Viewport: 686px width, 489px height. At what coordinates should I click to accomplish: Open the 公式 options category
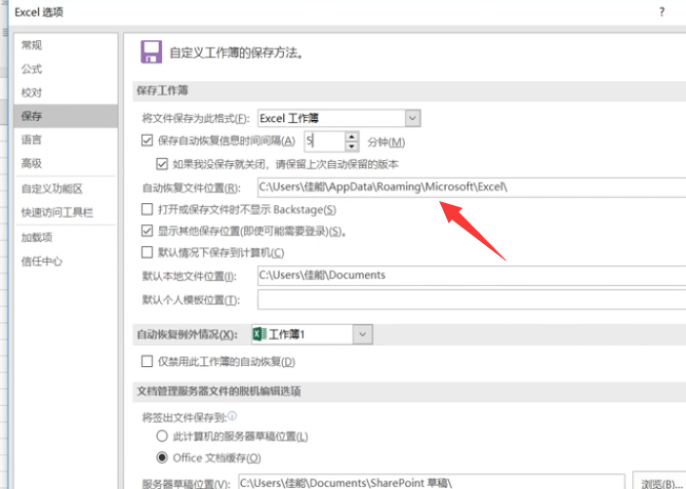pyautogui.click(x=31, y=68)
